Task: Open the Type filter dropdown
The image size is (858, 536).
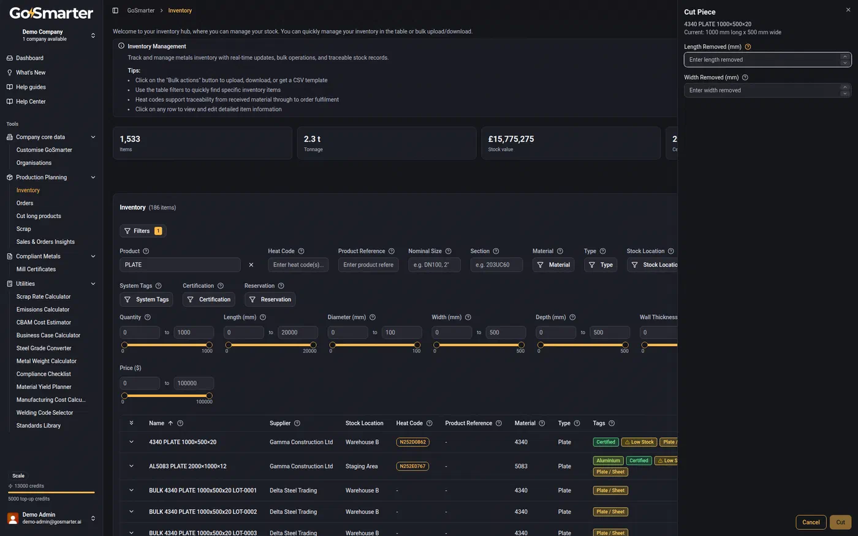Action: click(601, 265)
